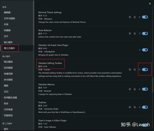The height and width of the screenshot is (131, 154).
Task: Uninstall Obsidian 3d Graph View Plugin
Action: tap(140, 50)
